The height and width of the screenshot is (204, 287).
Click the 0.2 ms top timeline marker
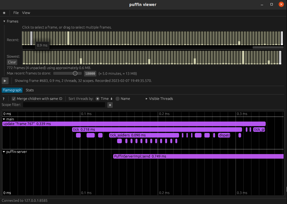164,114
